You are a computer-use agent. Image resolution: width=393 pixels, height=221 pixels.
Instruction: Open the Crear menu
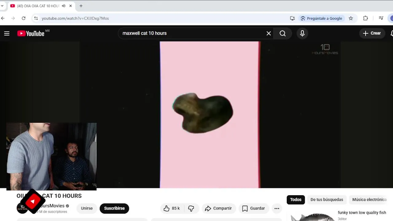[372, 33]
